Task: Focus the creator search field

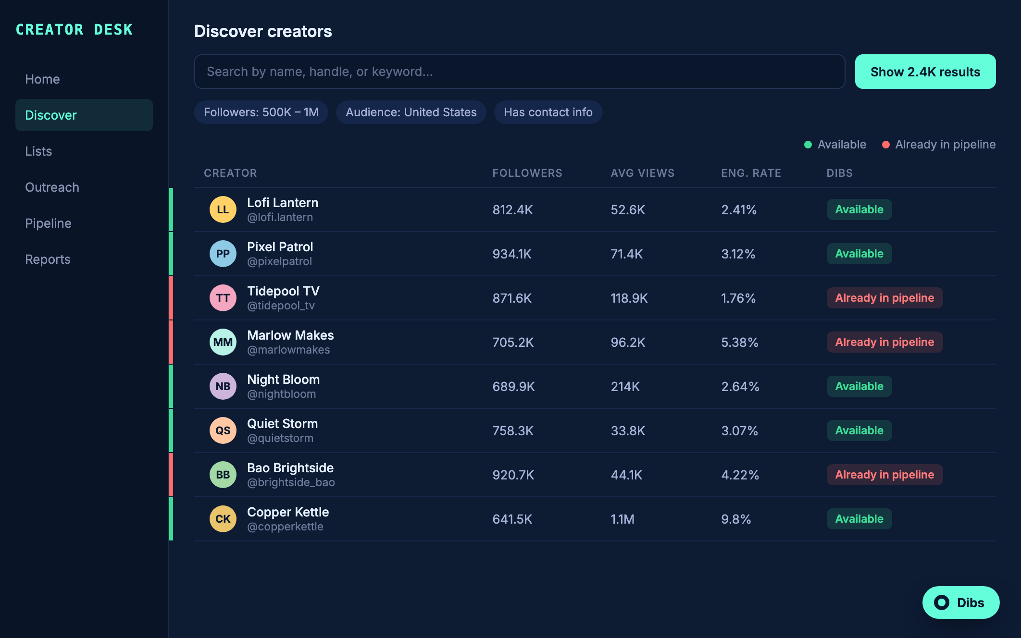Action: 520,72
